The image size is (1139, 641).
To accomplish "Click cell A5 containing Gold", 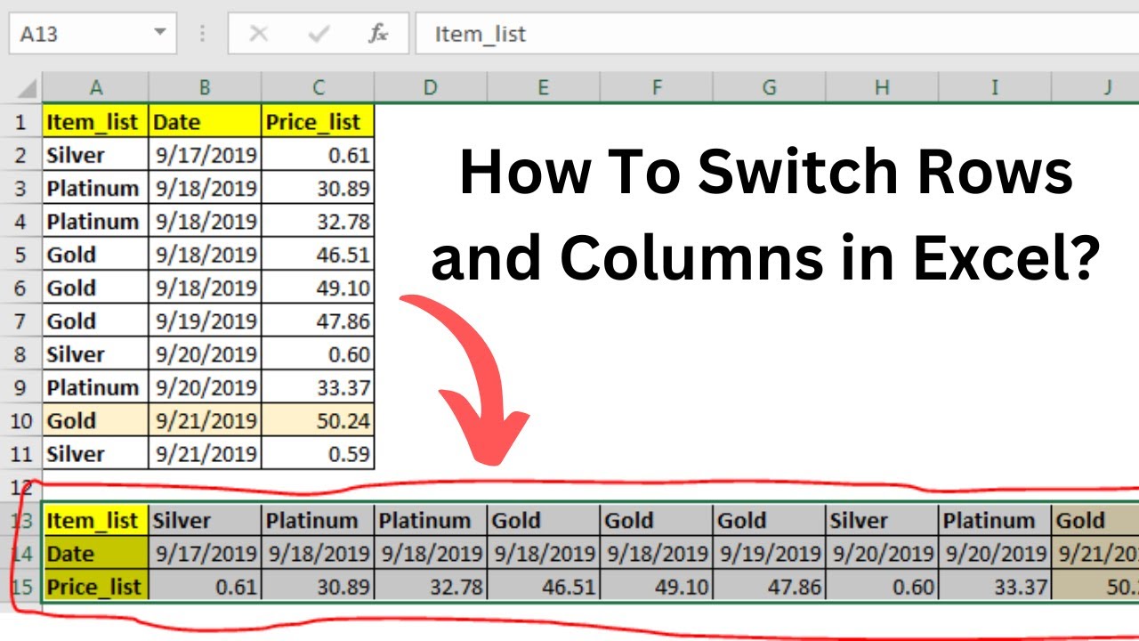I will coord(96,255).
